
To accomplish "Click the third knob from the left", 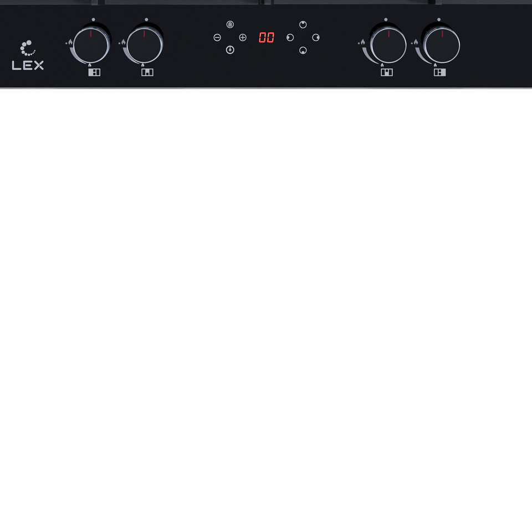I will [388, 45].
